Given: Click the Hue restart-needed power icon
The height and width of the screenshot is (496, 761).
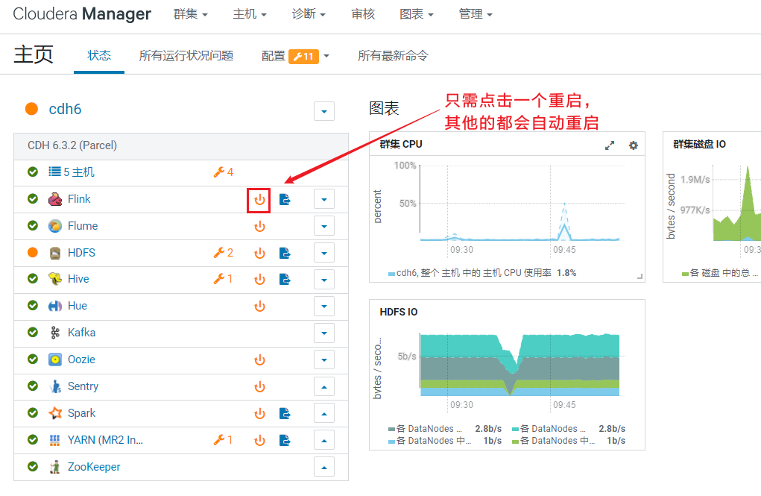Looking at the screenshot, I should (259, 306).
